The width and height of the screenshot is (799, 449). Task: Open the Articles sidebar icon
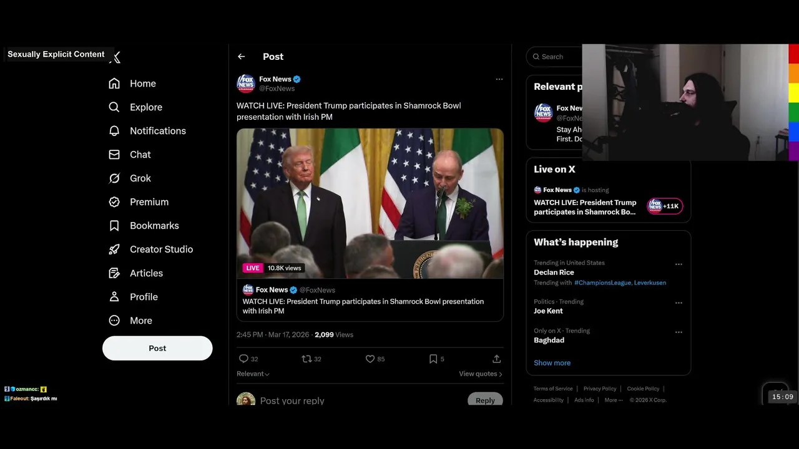114,273
